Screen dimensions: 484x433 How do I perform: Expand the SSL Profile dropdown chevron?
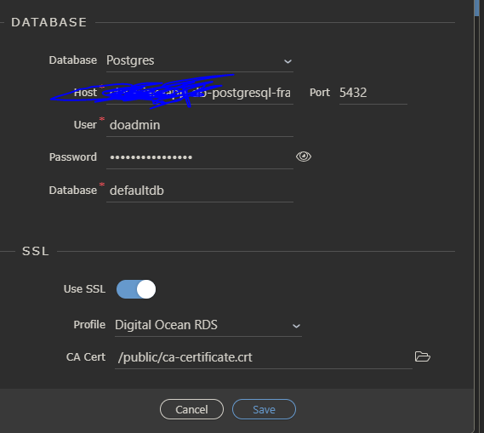(x=296, y=326)
